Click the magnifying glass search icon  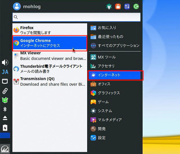pyautogui.click(x=16, y=17)
